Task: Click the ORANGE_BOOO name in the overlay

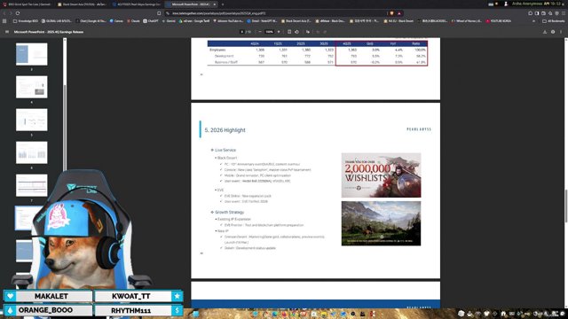Action: click(45, 310)
